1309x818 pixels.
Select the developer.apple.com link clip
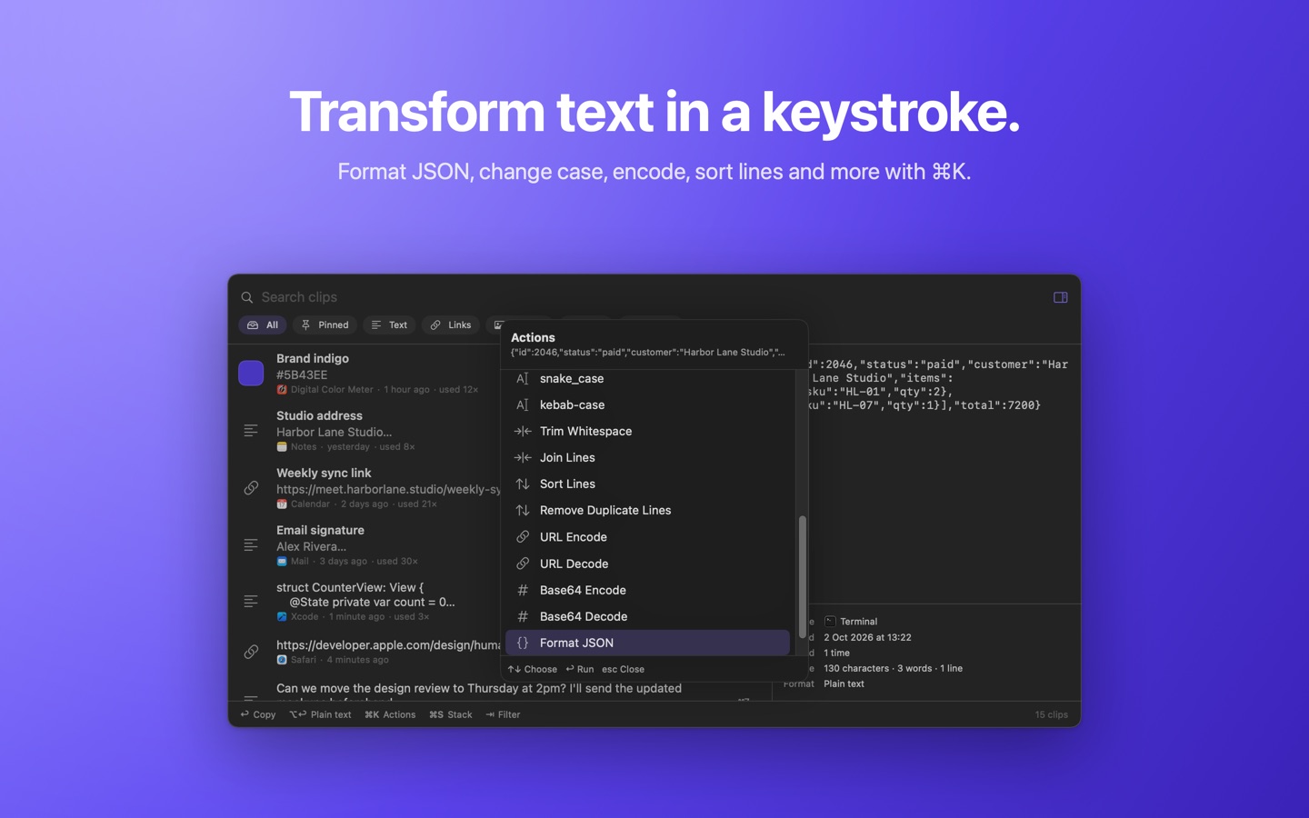point(368,652)
